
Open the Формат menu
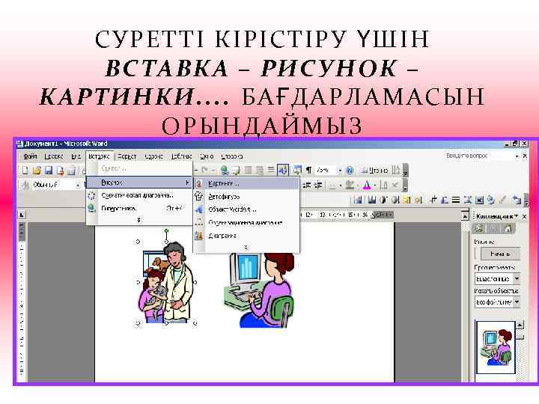click(x=127, y=156)
